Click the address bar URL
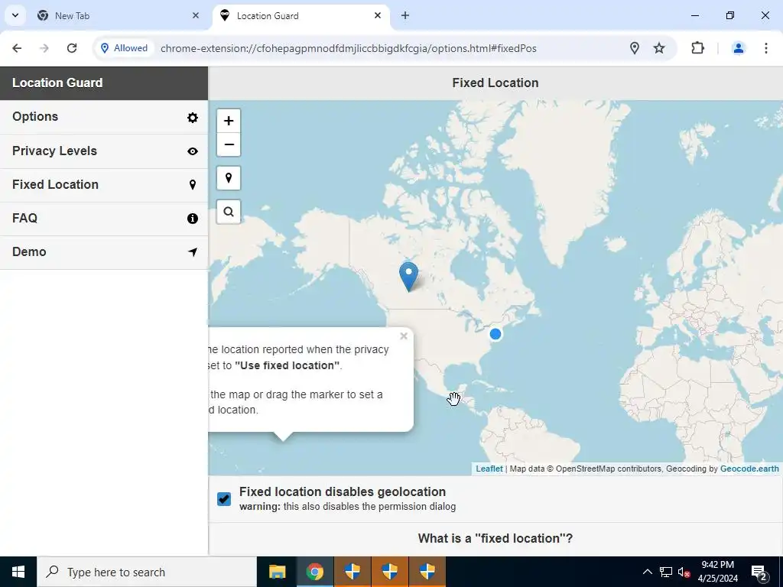 (348, 48)
